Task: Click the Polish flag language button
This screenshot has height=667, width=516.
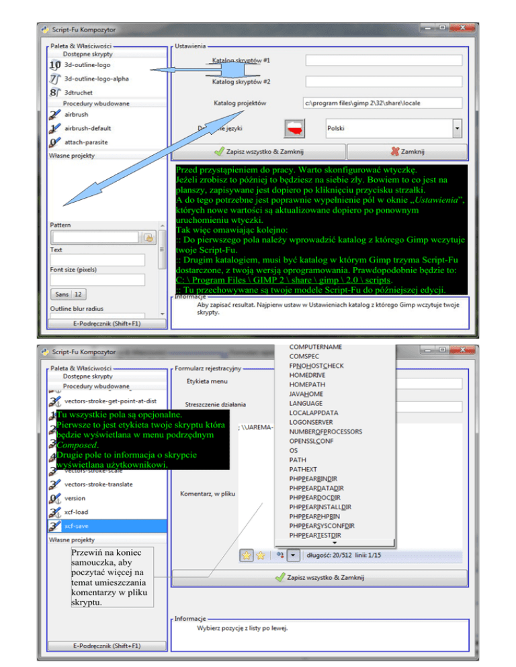Action: tap(294, 127)
